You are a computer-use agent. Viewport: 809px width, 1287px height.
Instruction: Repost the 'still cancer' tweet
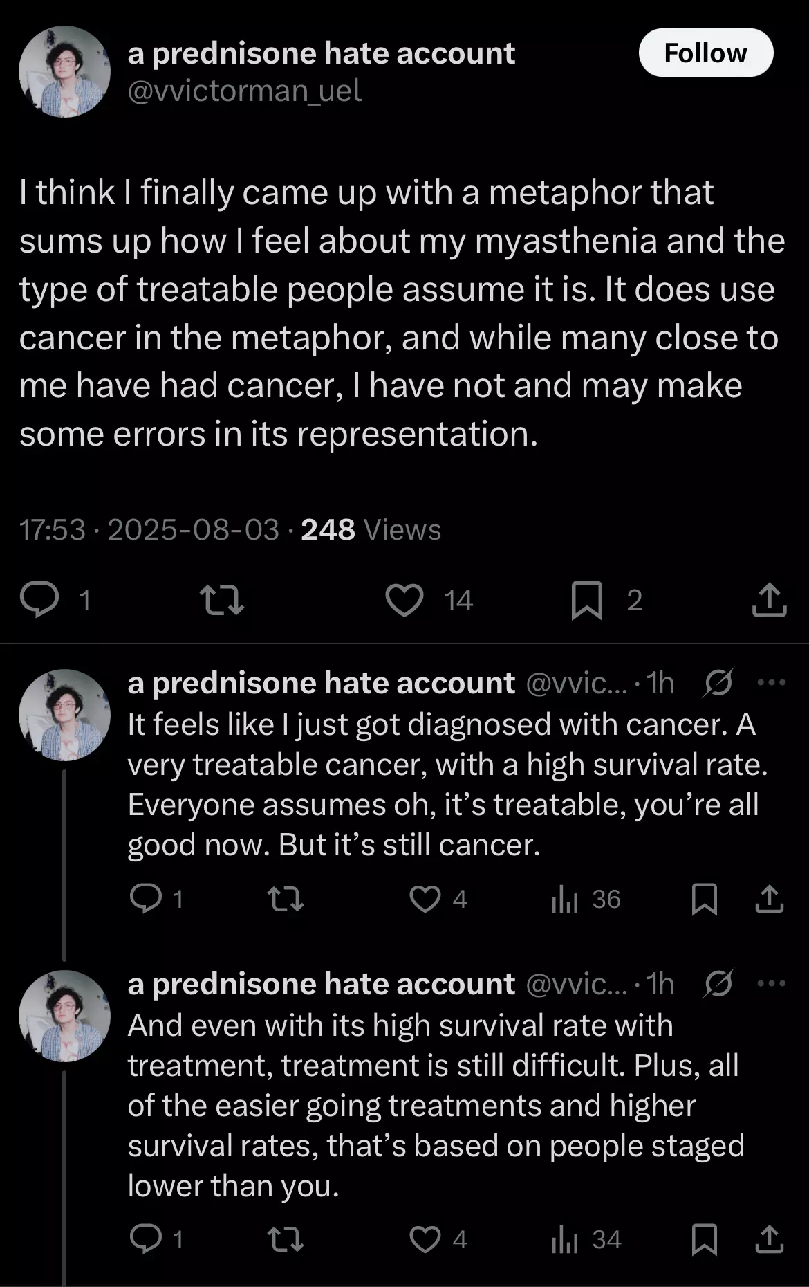click(x=286, y=899)
